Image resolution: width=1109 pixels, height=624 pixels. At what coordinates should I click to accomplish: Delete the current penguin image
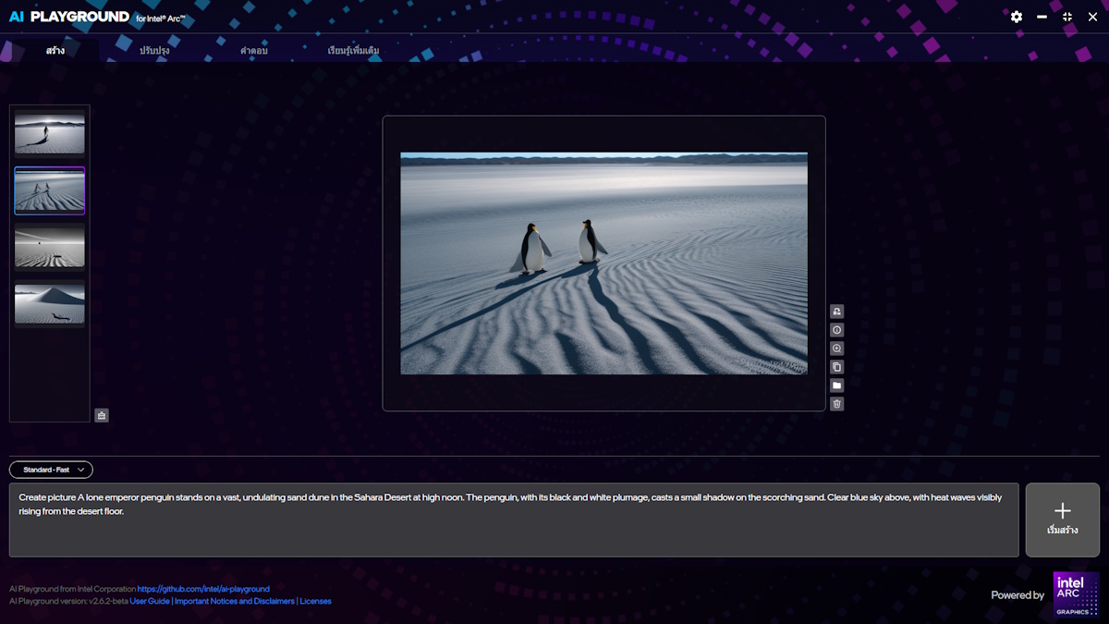(836, 404)
